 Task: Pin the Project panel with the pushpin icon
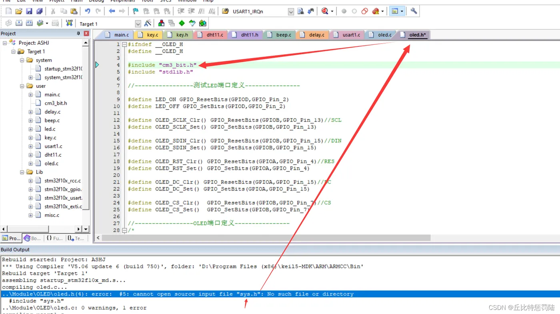(x=78, y=34)
